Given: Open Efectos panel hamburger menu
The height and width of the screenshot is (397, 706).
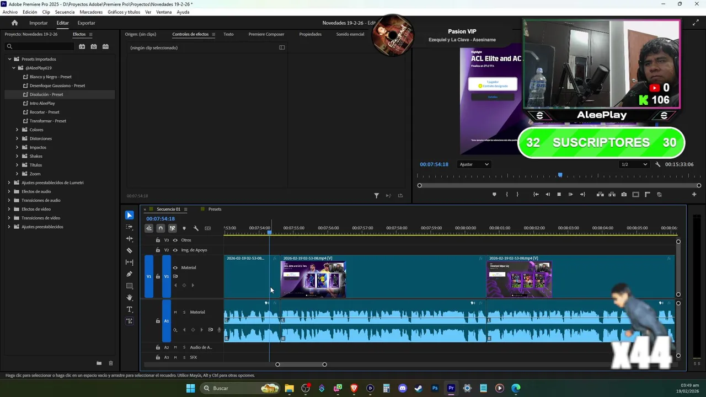Looking at the screenshot, I should [x=90, y=34].
